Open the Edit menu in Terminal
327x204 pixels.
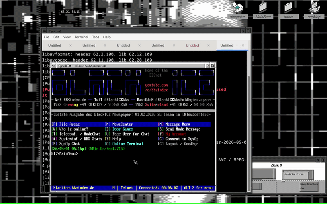tap(56, 37)
